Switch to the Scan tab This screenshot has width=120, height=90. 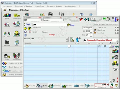click(89, 85)
